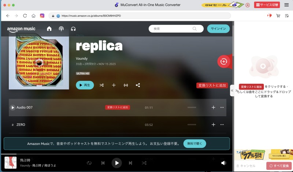Image resolution: width=293 pixels, height=172 pixels.
Task: Collapse the conversion panel with chevron handle
Action: coord(232,91)
